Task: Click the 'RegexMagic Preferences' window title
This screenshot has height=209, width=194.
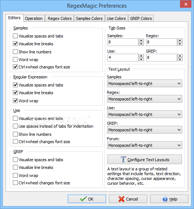Action: (97, 6)
